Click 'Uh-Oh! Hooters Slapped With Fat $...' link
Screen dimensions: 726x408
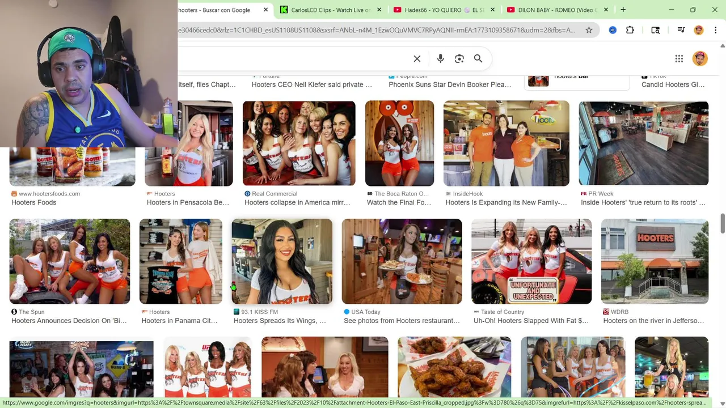coord(531,321)
